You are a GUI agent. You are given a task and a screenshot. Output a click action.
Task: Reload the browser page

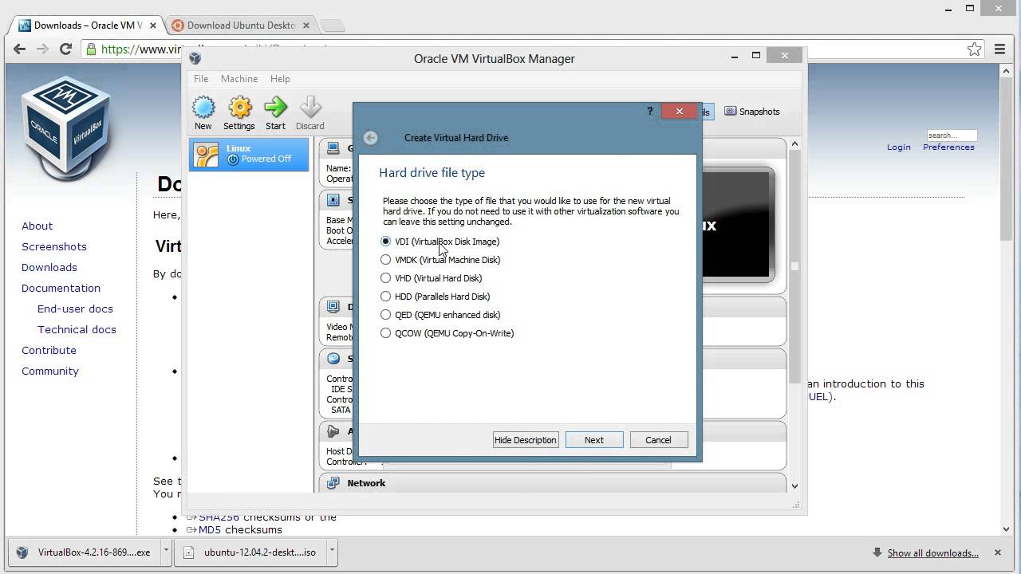pos(66,49)
